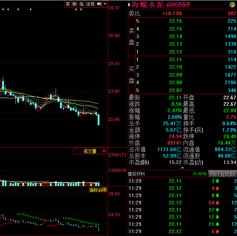
Task: Click the 振幅 value 2.60%
Action: click(175, 117)
